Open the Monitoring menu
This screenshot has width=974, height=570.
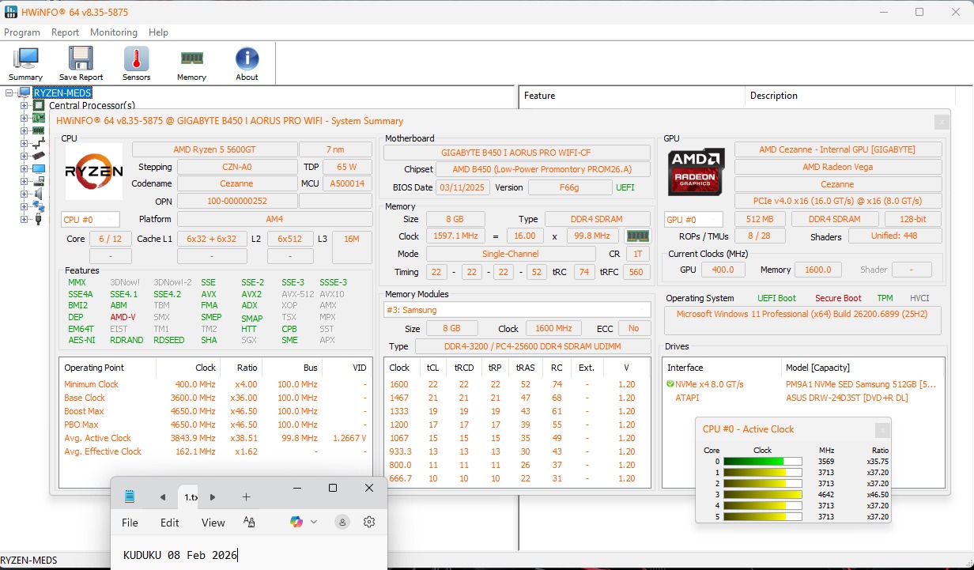(113, 32)
